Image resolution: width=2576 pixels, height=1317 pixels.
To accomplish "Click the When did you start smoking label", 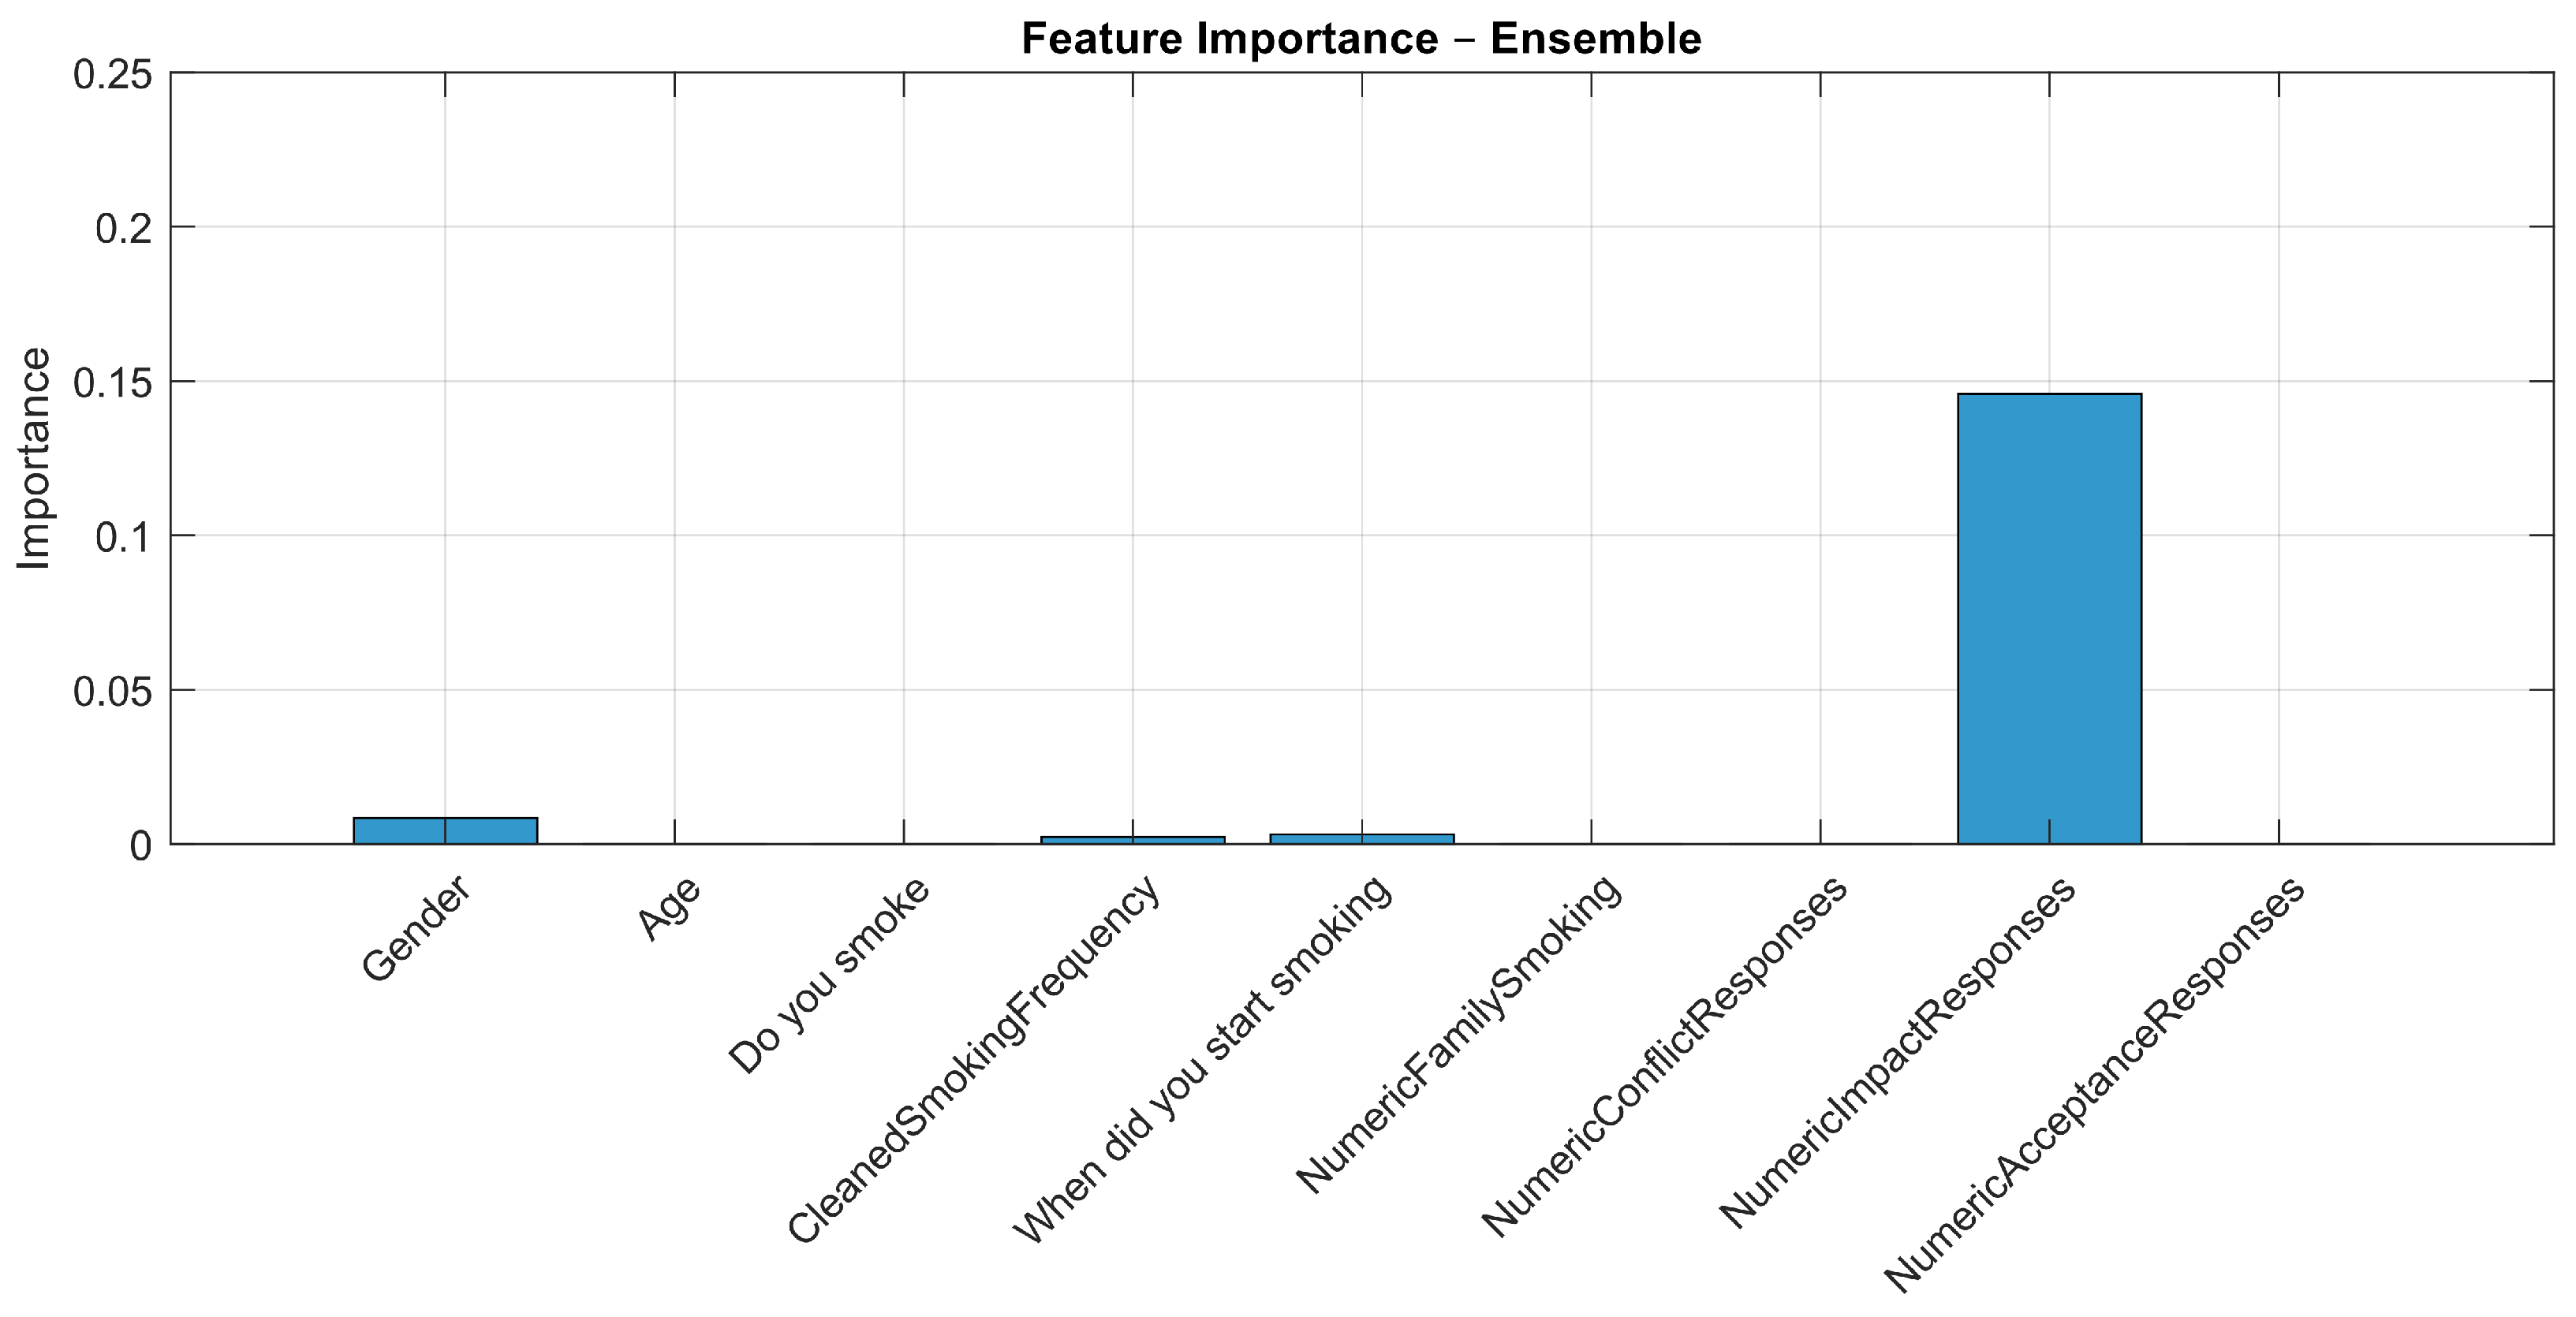I will pos(1202,1060).
